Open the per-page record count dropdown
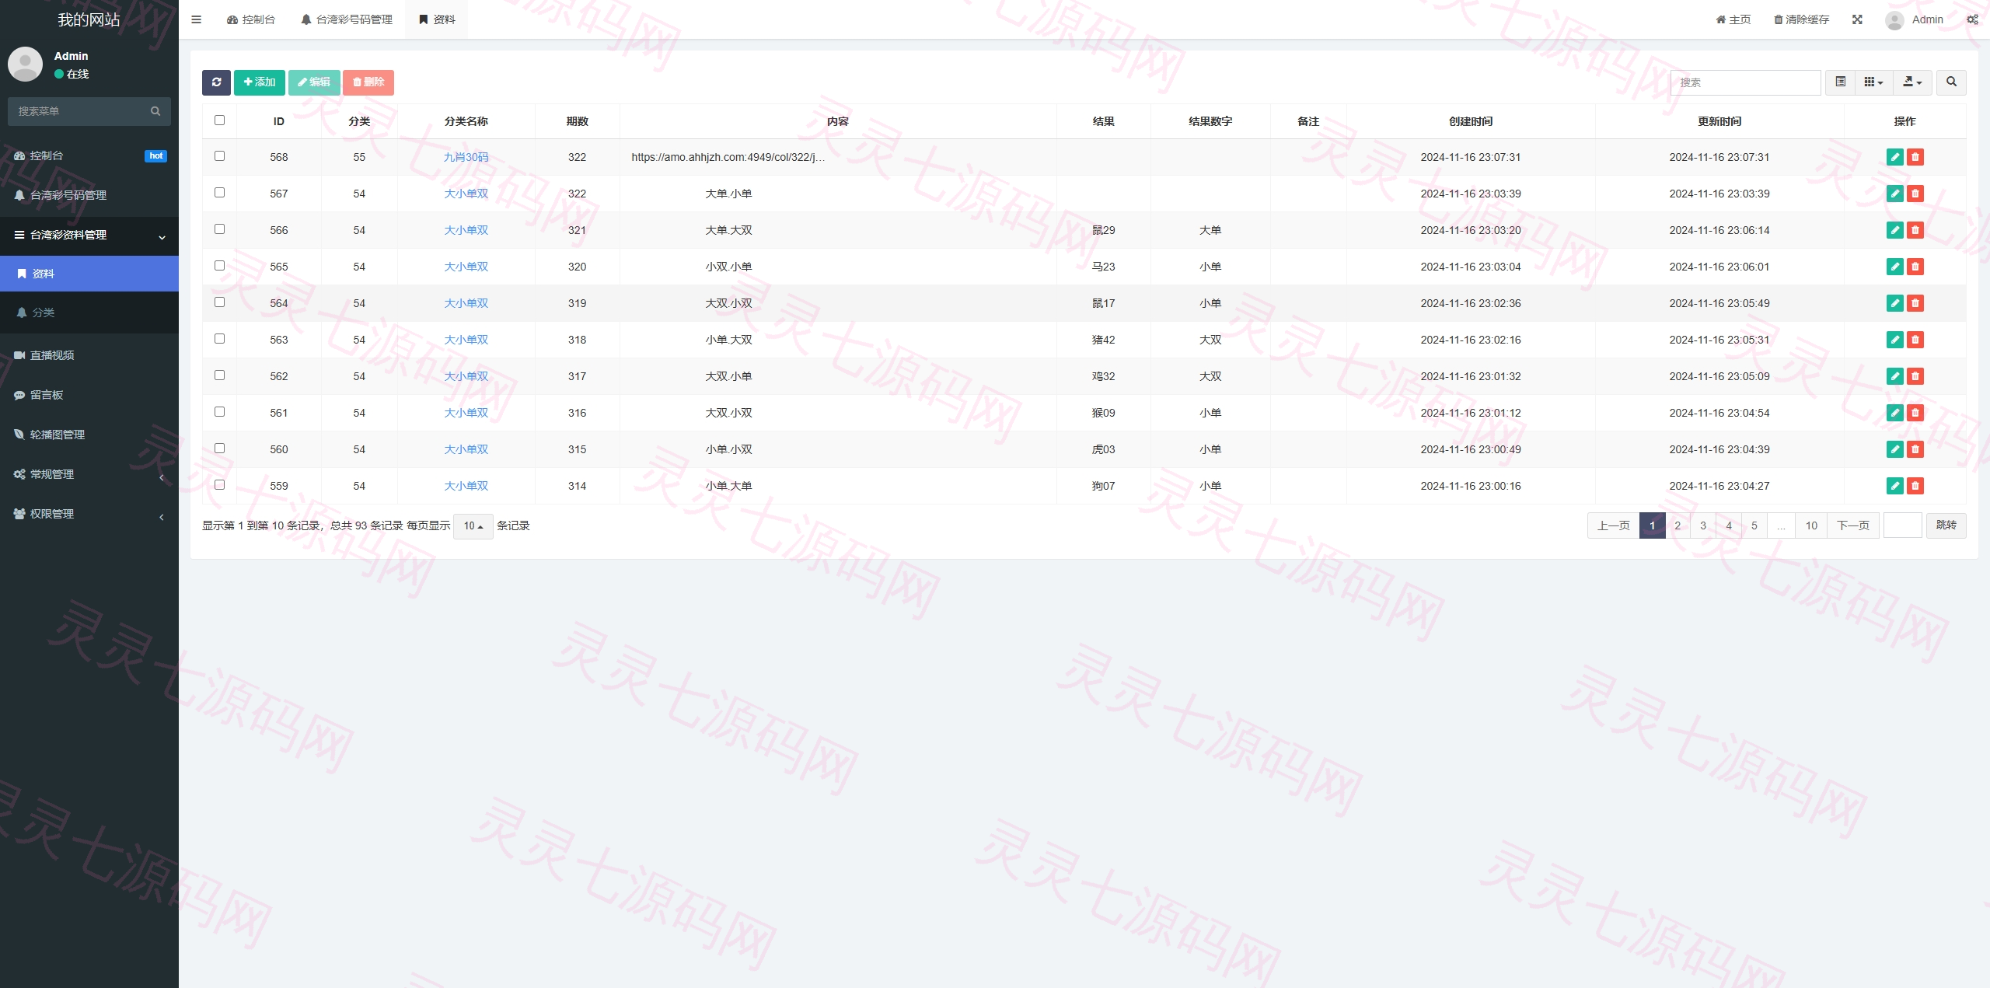This screenshot has height=988, width=1990. (x=473, y=526)
